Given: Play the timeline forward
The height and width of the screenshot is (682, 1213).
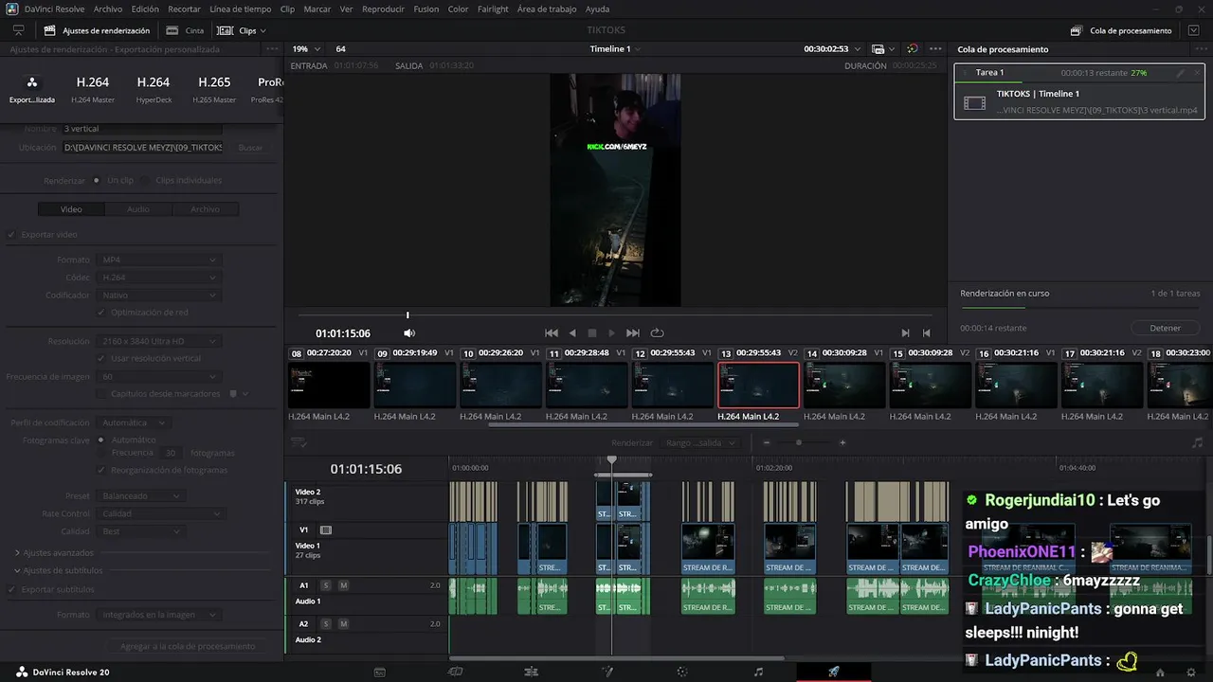Looking at the screenshot, I should coord(612,333).
